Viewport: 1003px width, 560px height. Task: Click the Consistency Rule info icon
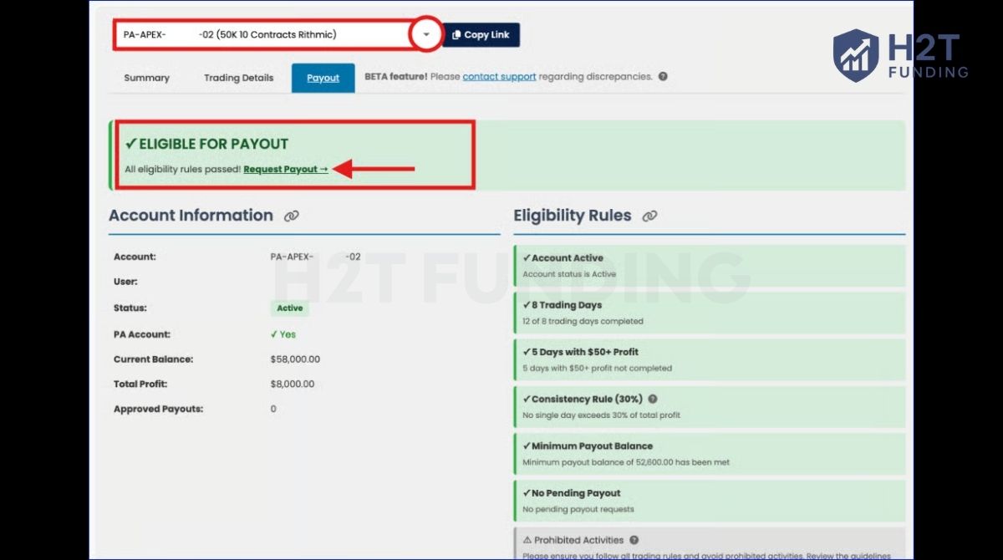(651, 399)
